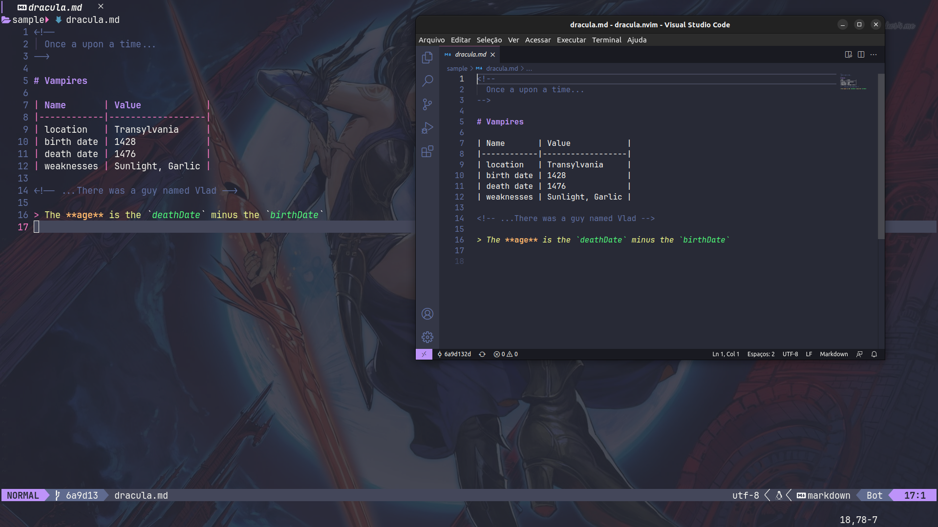Split the VS Code editor right
Screen dimensions: 938x527
click(861, 55)
